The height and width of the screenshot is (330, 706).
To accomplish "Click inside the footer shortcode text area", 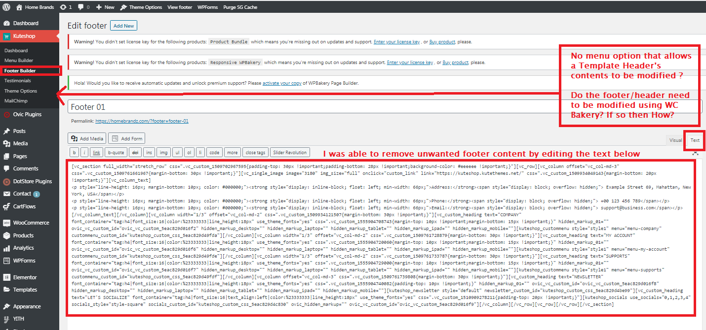I will [x=385, y=237].
